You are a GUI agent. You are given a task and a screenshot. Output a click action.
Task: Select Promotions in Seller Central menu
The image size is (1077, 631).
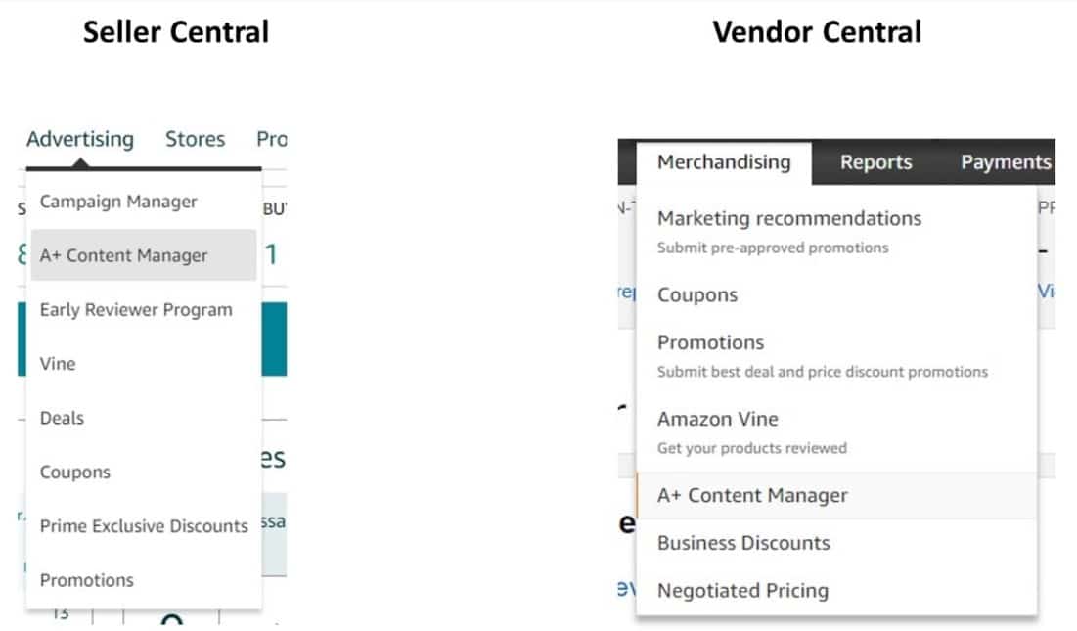[x=86, y=580]
